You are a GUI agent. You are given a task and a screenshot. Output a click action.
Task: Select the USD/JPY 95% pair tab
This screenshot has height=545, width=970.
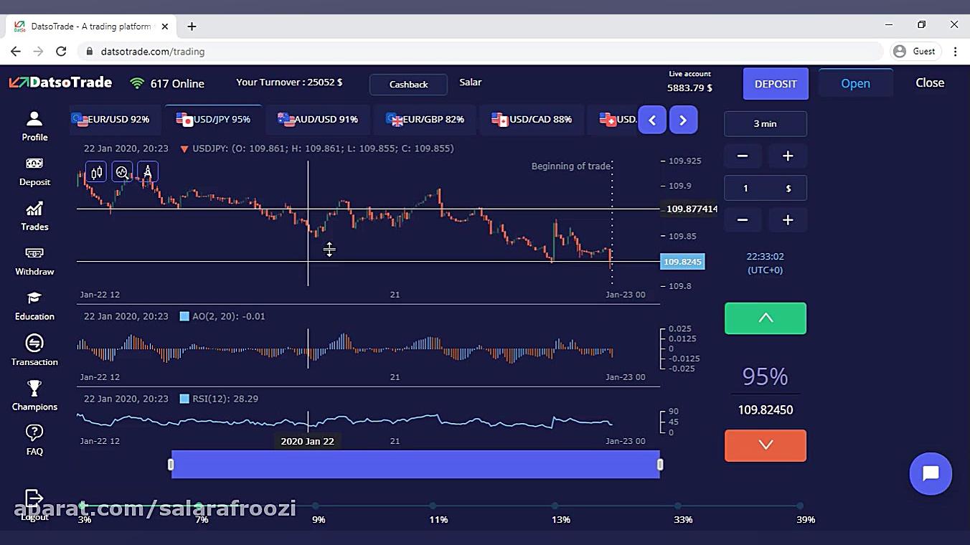214,120
